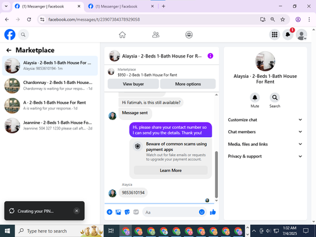Screen dimensions: 316x237
Task: Click Learn More in scam warning
Action: point(171,170)
